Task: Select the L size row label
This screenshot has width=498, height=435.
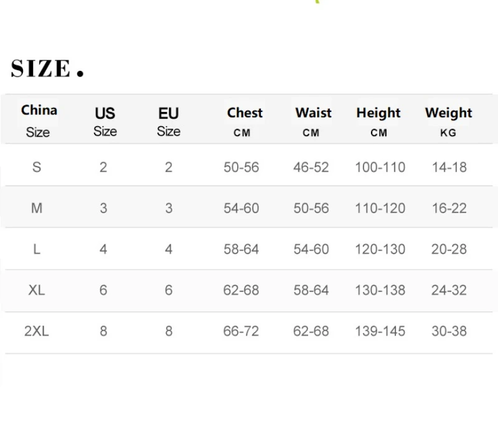Action: 37,249
